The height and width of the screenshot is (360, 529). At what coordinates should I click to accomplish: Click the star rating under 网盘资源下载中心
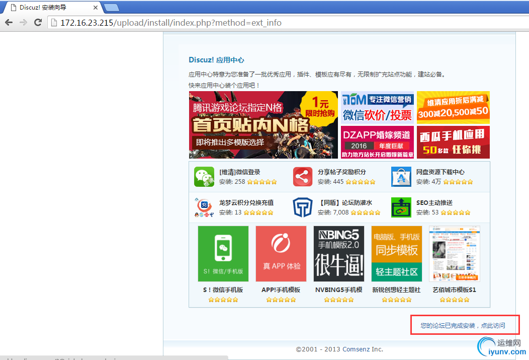[458, 182]
